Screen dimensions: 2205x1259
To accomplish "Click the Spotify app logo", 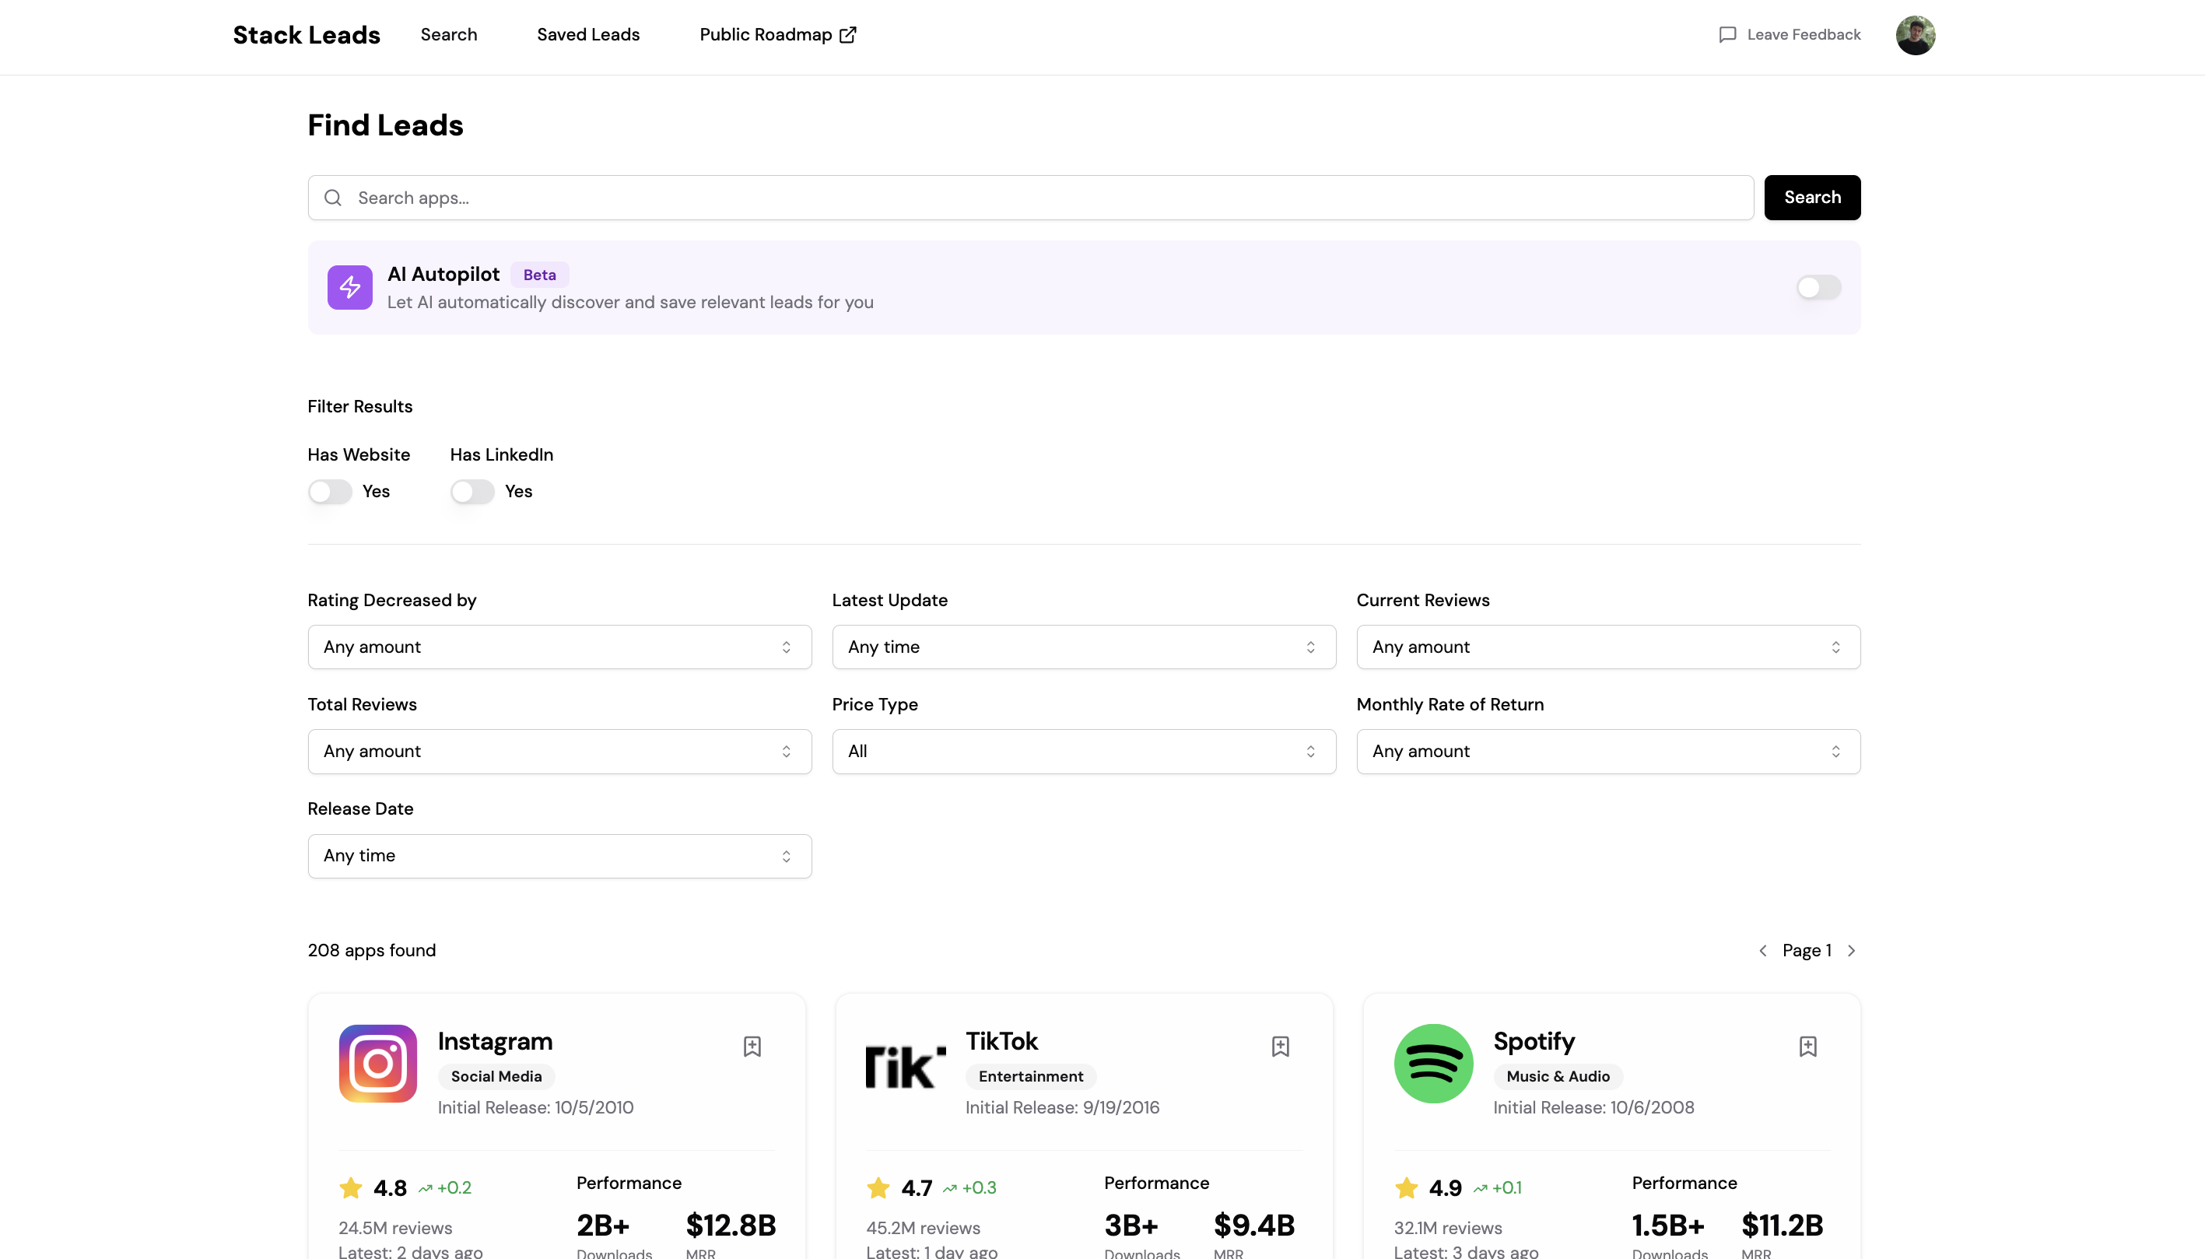I will point(1433,1064).
